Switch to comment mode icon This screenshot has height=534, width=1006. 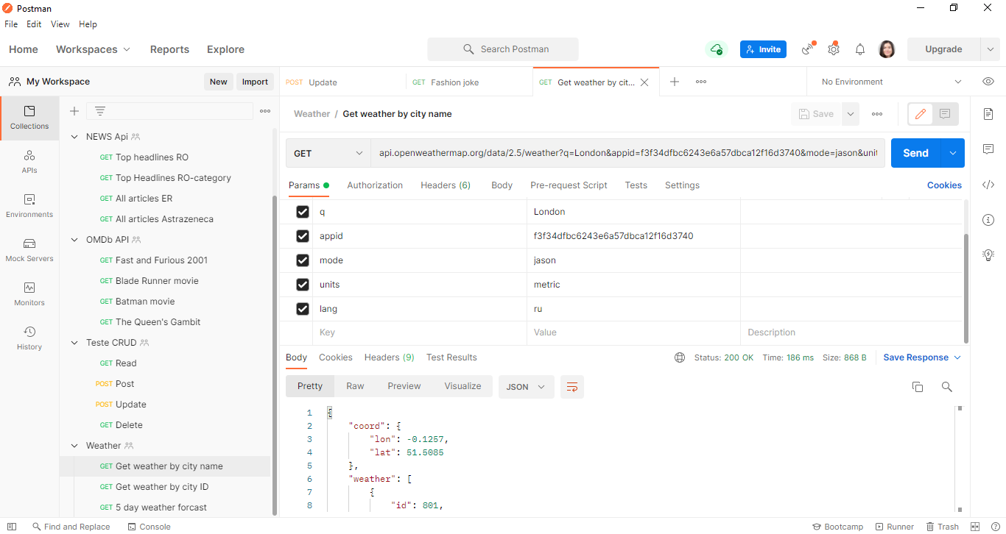tap(946, 114)
